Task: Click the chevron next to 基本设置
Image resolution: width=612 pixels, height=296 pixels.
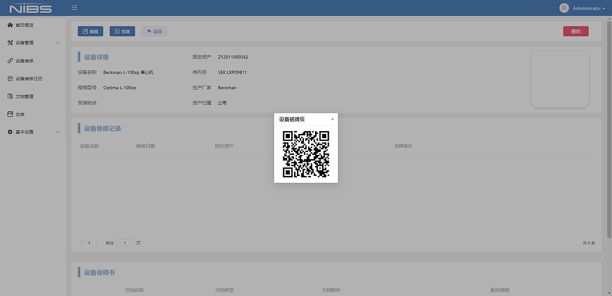Action: point(58,132)
